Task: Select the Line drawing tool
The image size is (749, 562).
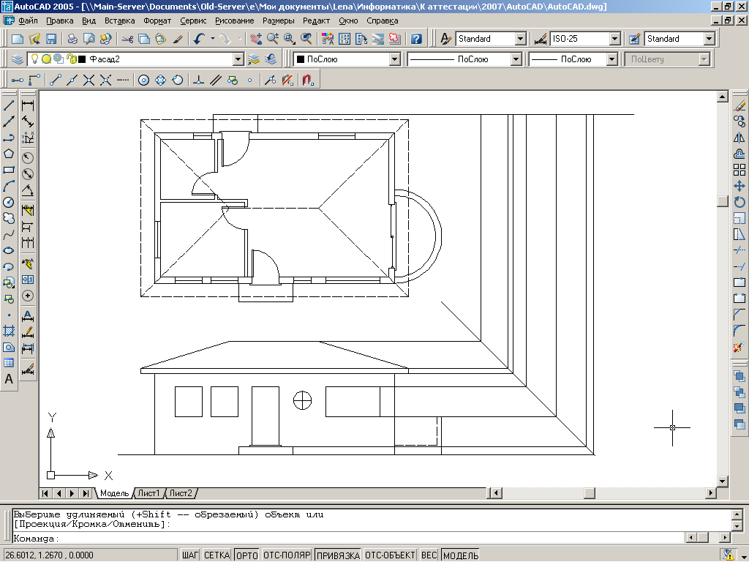Action: (9, 105)
